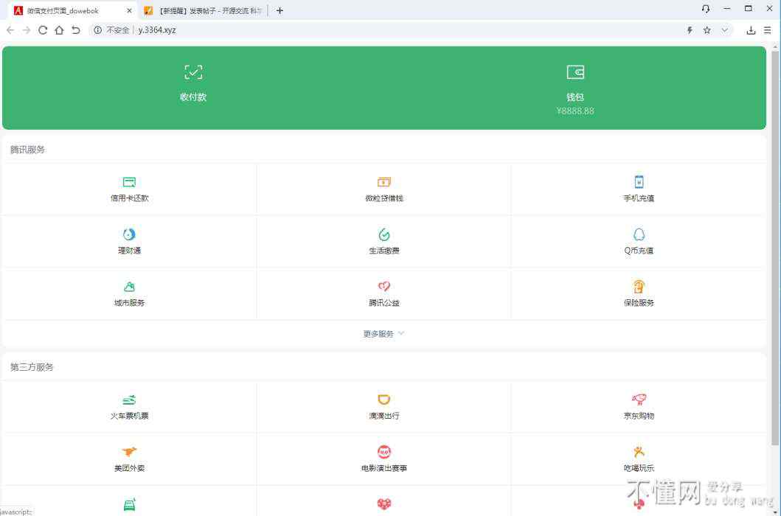Open the browser address history dropdown arrow
This screenshot has height=516, width=781.
[x=724, y=30]
